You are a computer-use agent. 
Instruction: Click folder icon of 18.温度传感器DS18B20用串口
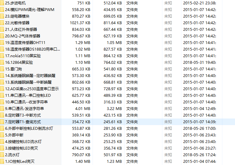[x=2, y=49]
